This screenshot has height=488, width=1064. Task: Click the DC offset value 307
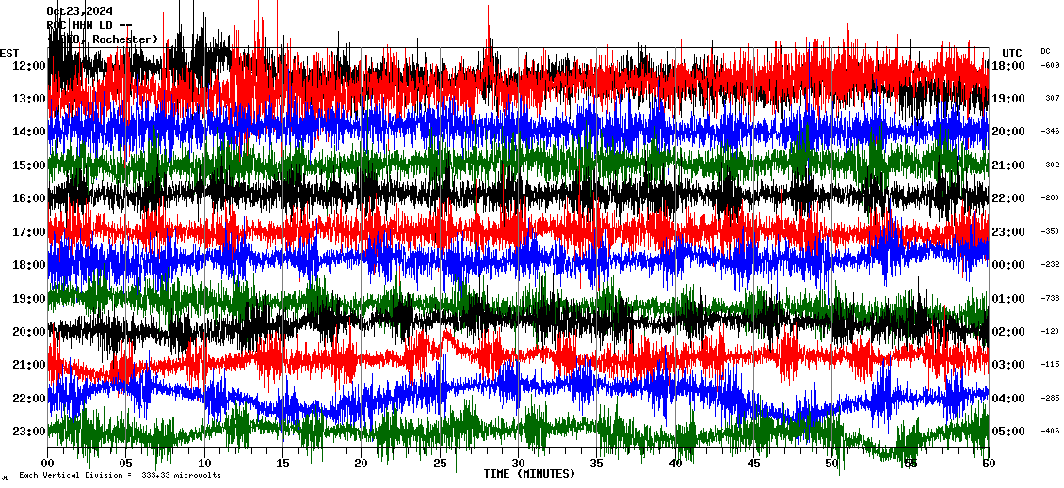click(1052, 98)
